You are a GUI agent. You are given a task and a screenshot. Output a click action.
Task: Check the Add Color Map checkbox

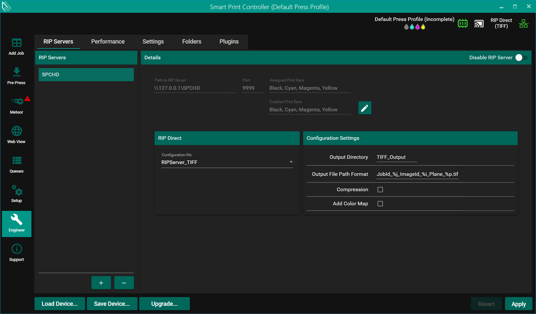[380, 204]
